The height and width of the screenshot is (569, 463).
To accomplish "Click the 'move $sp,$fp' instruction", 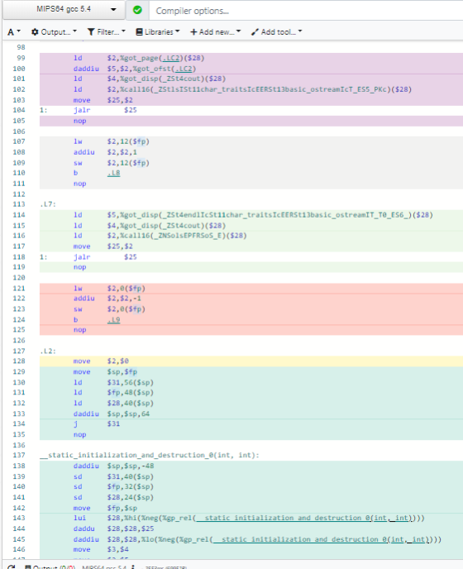I will (x=105, y=371).
